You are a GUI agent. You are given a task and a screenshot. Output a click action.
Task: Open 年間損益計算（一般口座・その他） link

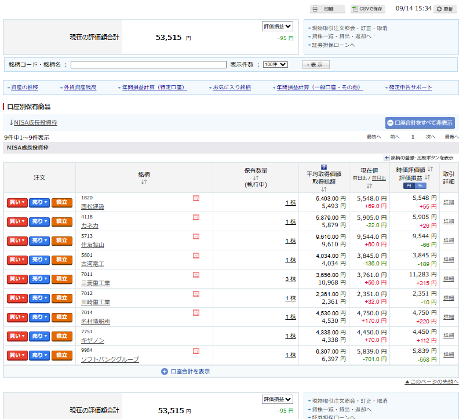pos(320,88)
